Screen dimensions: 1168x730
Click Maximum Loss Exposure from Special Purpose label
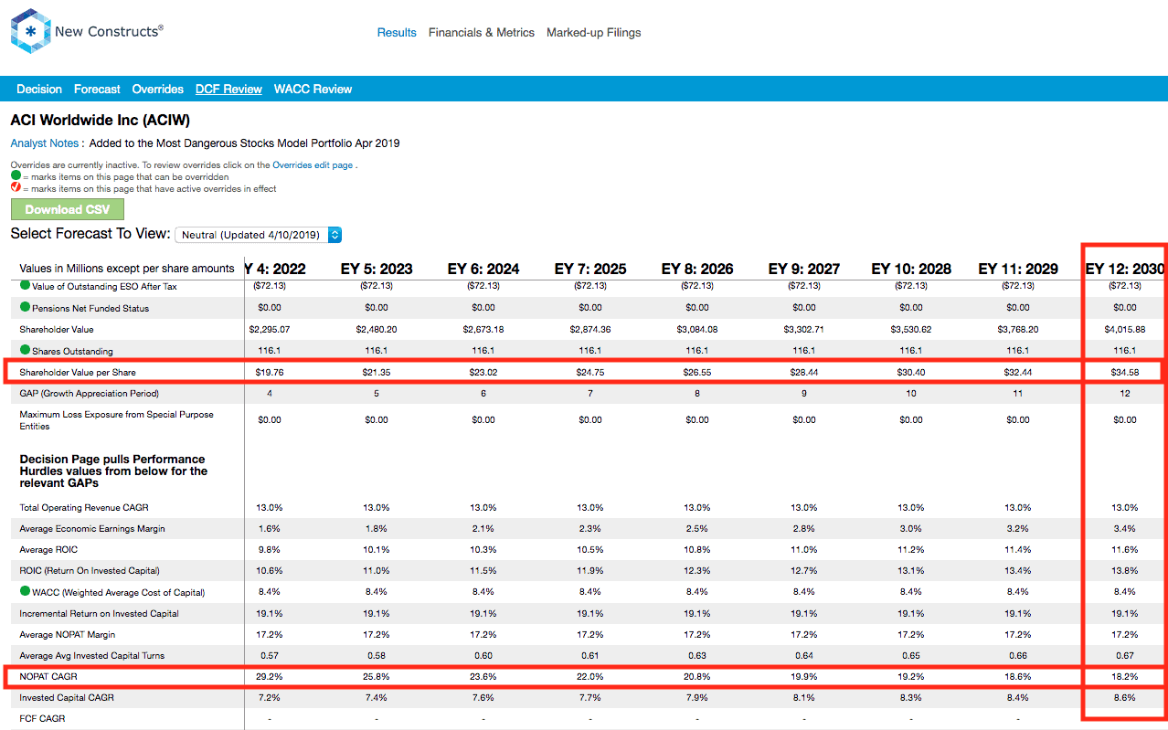click(116, 420)
